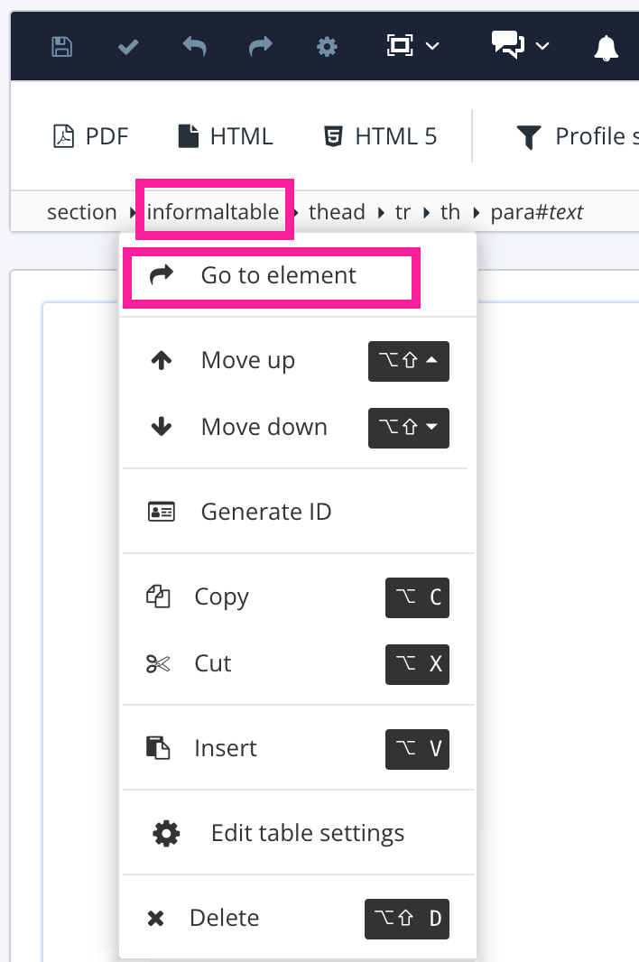Switch view mode using the screen icon
This screenshot has height=962, width=639.
(x=398, y=46)
